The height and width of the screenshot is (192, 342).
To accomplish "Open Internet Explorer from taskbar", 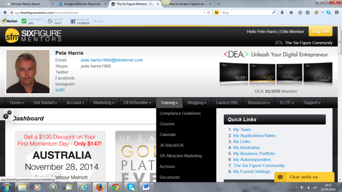I will pos(84,187).
